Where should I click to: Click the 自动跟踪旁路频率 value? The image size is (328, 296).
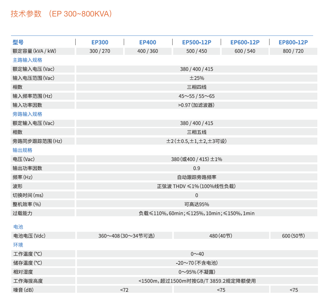[196, 177]
